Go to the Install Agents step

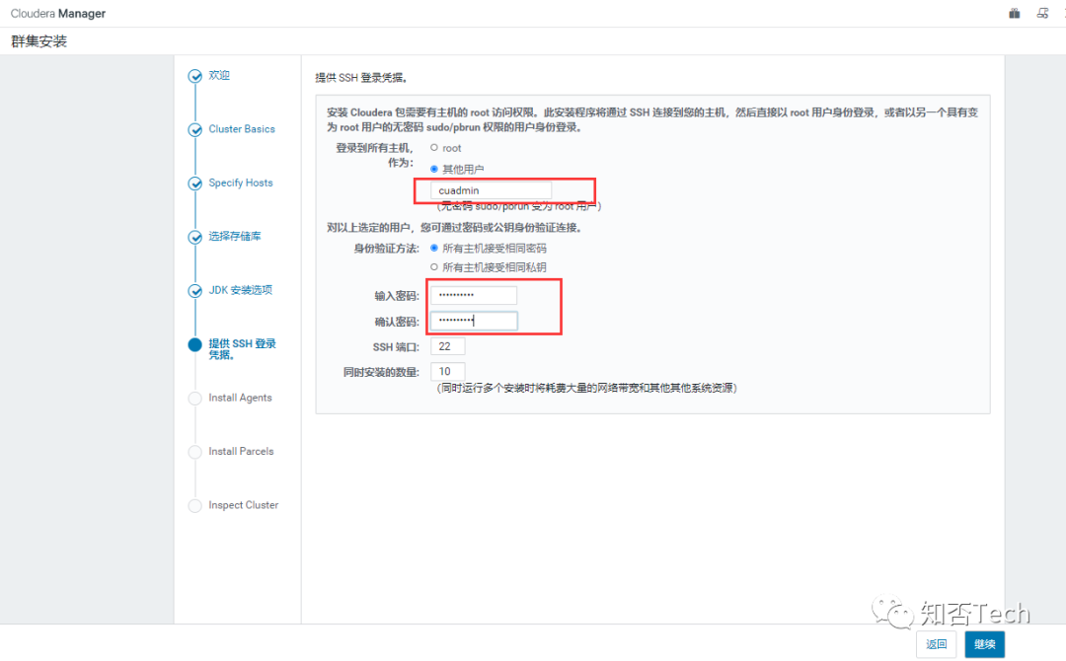[240, 398]
